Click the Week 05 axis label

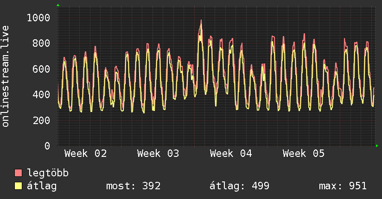304,154
